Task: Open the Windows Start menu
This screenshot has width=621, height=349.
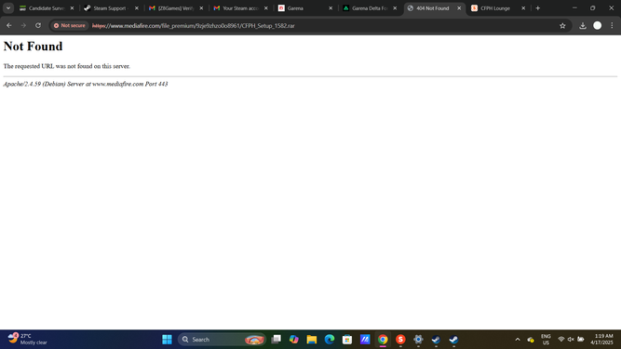Action: [x=168, y=340]
